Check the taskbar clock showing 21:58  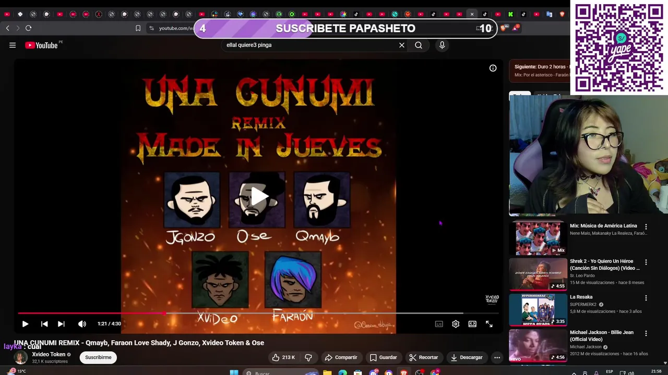tap(657, 371)
